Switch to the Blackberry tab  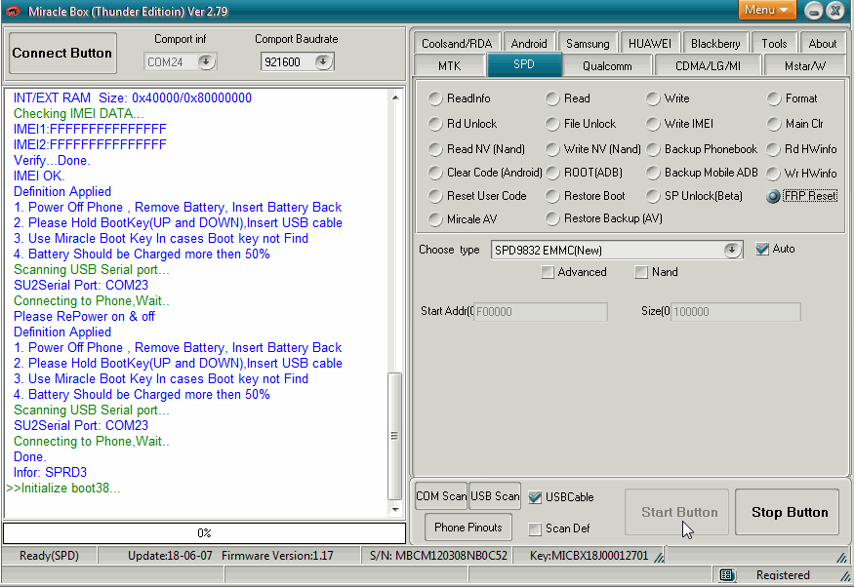click(715, 44)
